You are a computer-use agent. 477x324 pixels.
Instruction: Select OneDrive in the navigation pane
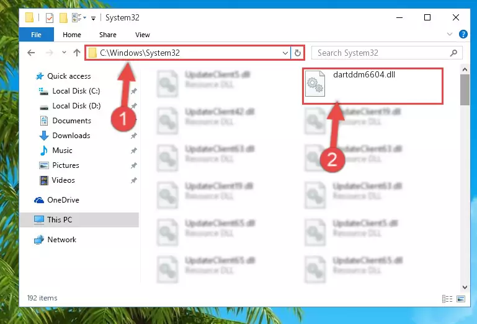[63, 200]
